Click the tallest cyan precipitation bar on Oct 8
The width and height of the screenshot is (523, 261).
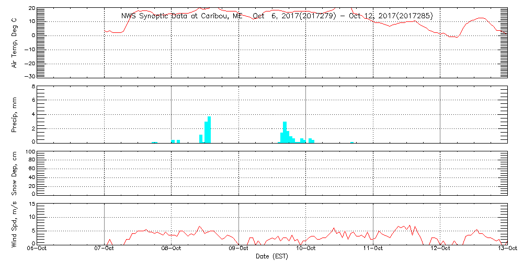coord(209,129)
